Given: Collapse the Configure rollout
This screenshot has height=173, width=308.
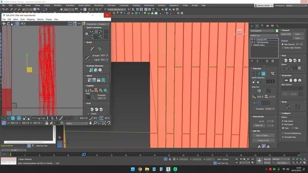Looking at the screenshot, I should pyautogui.click(x=286, y=113).
